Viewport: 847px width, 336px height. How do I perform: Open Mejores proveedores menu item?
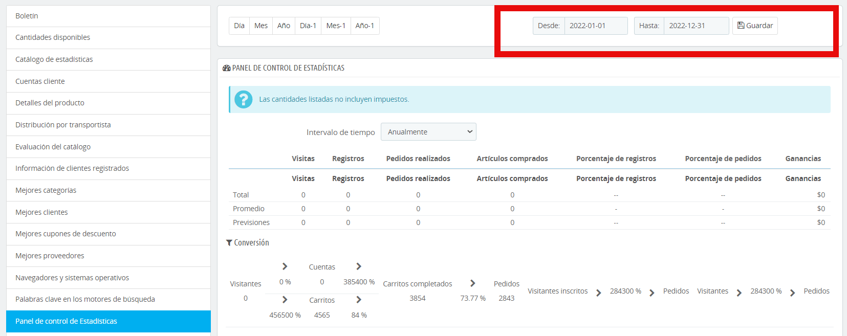coord(108,256)
